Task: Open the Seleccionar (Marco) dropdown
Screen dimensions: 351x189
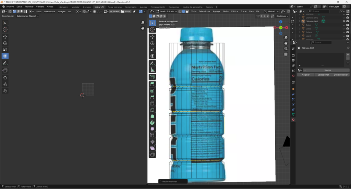Action: [x=27, y=16]
